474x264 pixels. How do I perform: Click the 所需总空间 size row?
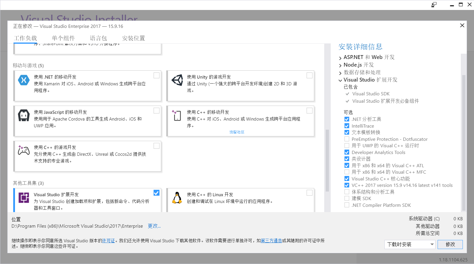pos(439,233)
